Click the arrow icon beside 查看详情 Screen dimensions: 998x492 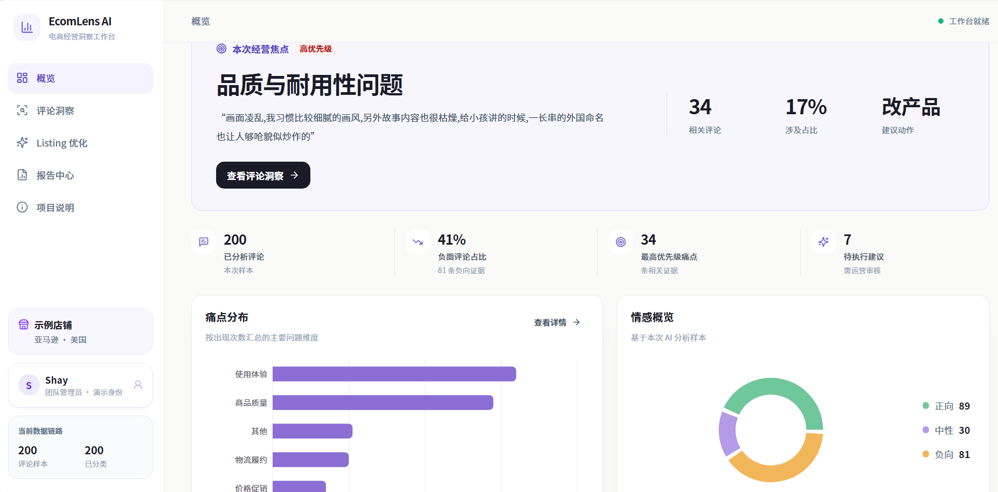577,322
